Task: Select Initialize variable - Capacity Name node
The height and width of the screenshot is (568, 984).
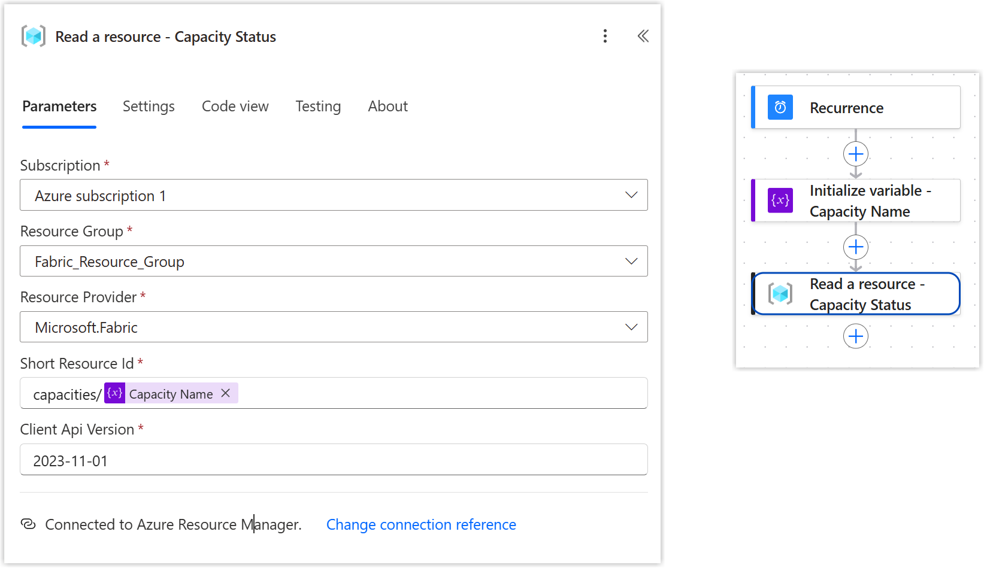Action: [x=856, y=201]
